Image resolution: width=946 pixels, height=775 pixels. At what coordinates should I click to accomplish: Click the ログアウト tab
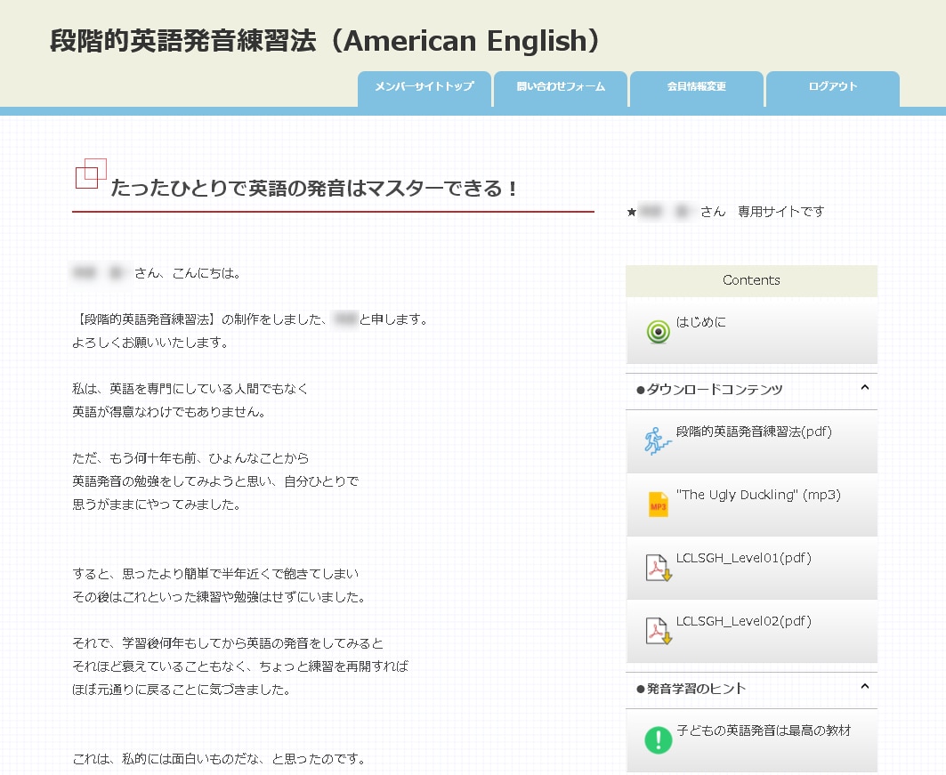coord(833,89)
